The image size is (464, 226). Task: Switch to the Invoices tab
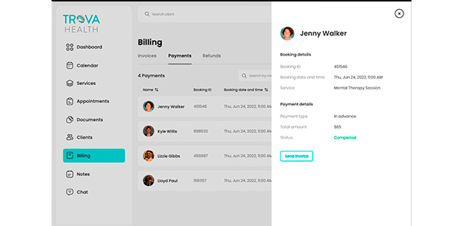147,56
